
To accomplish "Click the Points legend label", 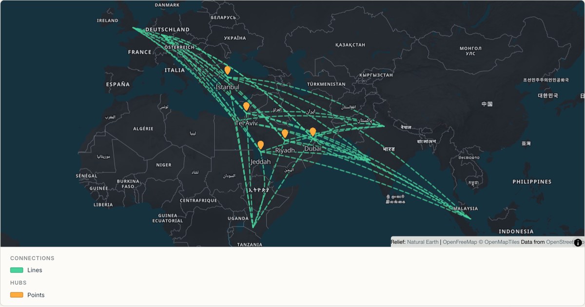I will tap(36, 295).
